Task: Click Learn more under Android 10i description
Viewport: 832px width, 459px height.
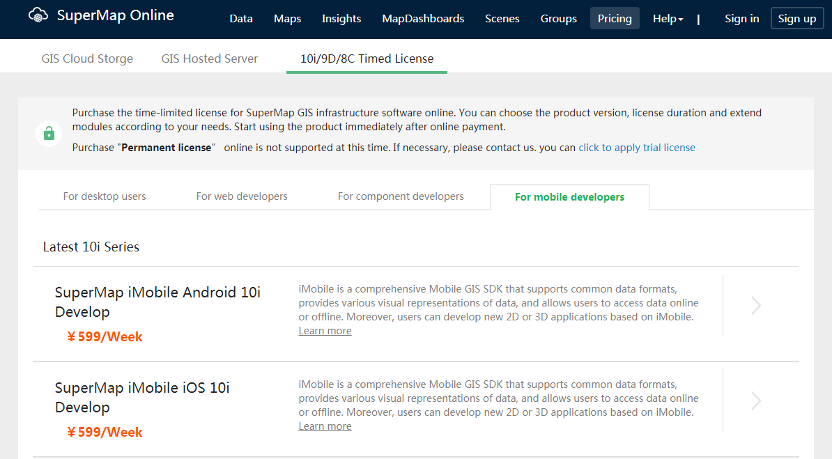Action: pos(325,331)
